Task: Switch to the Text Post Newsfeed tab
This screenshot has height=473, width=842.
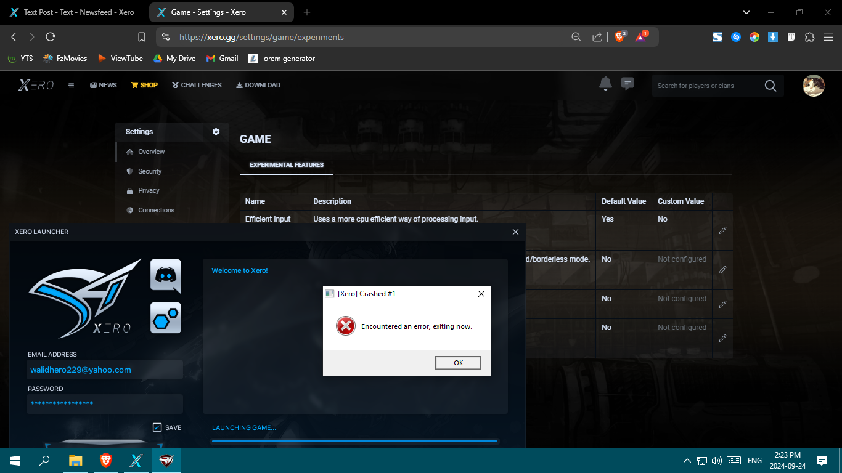Action: (74, 12)
